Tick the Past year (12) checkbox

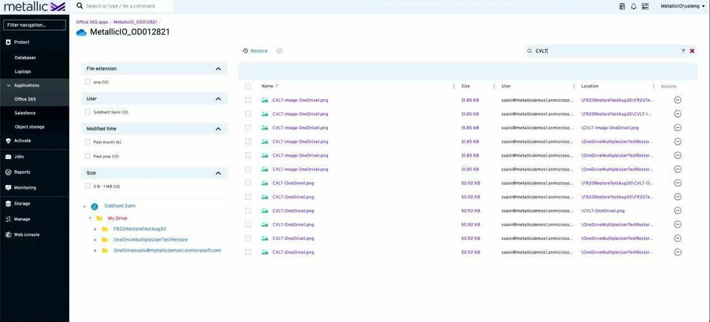(88, 156)
